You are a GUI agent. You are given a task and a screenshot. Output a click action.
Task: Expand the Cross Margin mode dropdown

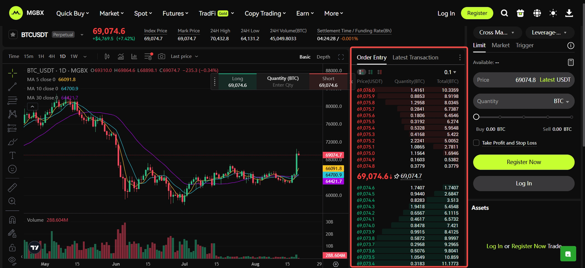click(497, 32)
